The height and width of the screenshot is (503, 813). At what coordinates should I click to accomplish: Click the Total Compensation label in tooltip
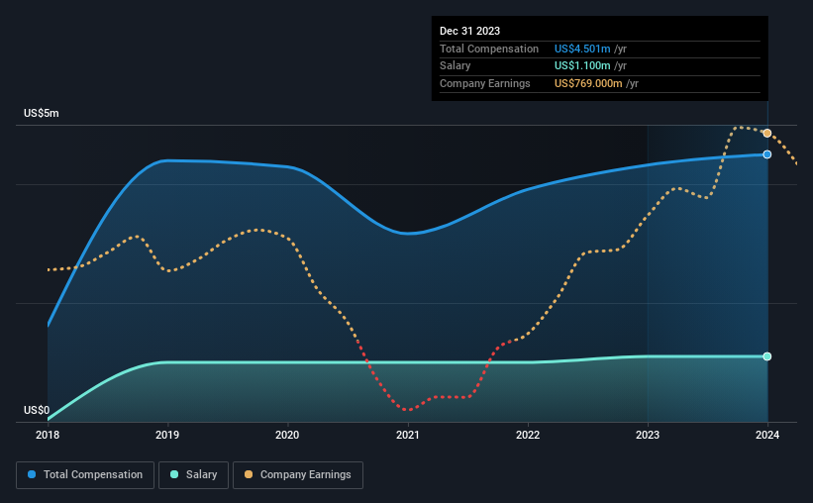point(489,49)
